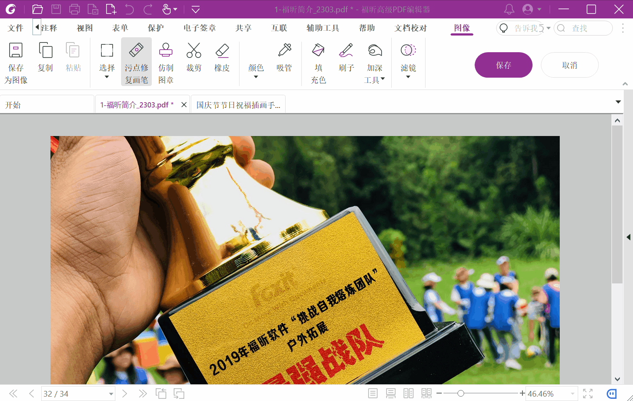The width and height of the screenshot is (633, 401).
Task: Open the hand tool mode dropdown
Action: pos(175,9)
